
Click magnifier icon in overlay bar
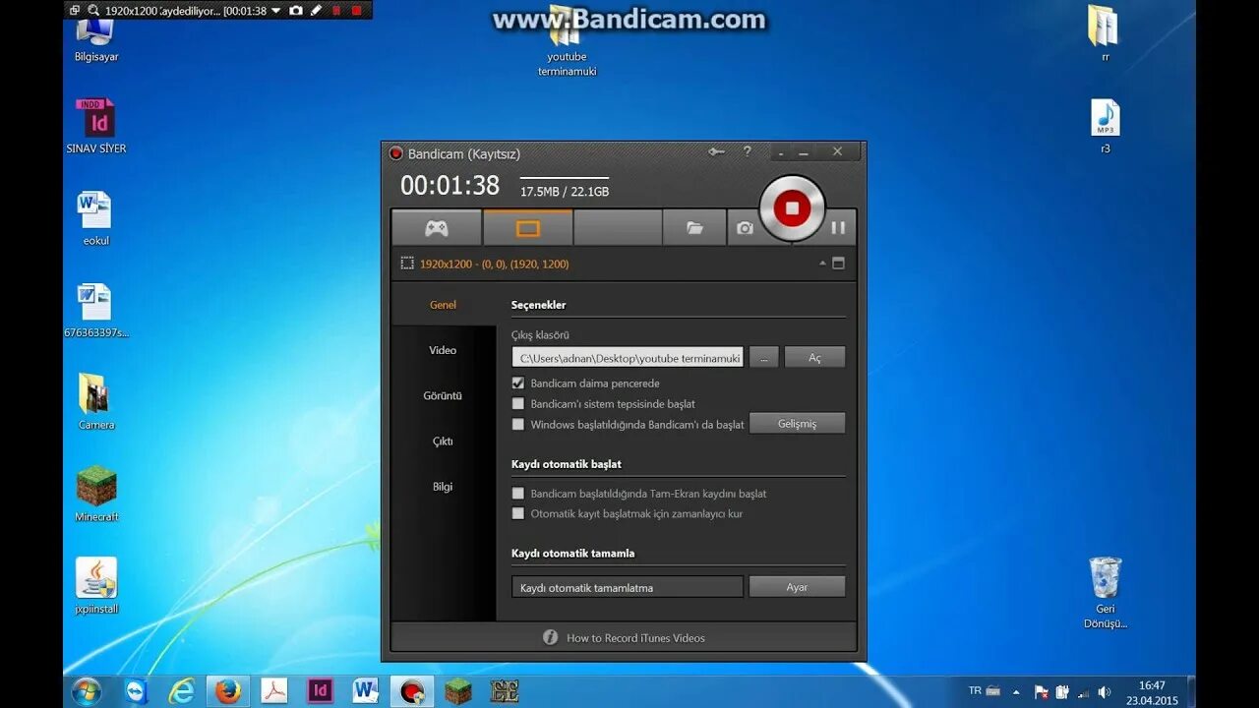(x=93, y=11)
